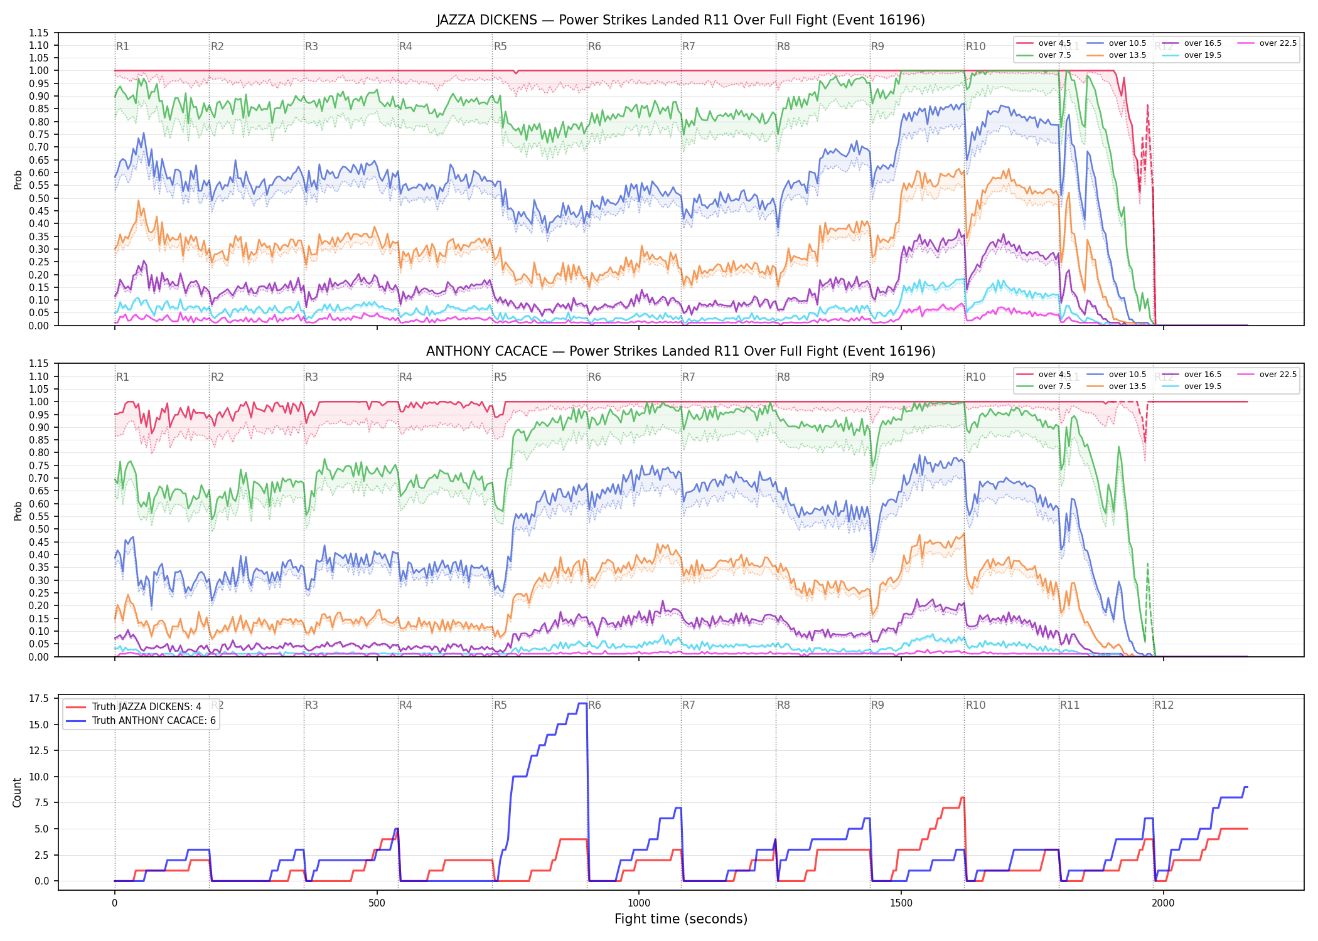This screenshot has width=1318, height=941.
Task: Click the 500 tick label on time axis
Action: click(x=377, y=903)
